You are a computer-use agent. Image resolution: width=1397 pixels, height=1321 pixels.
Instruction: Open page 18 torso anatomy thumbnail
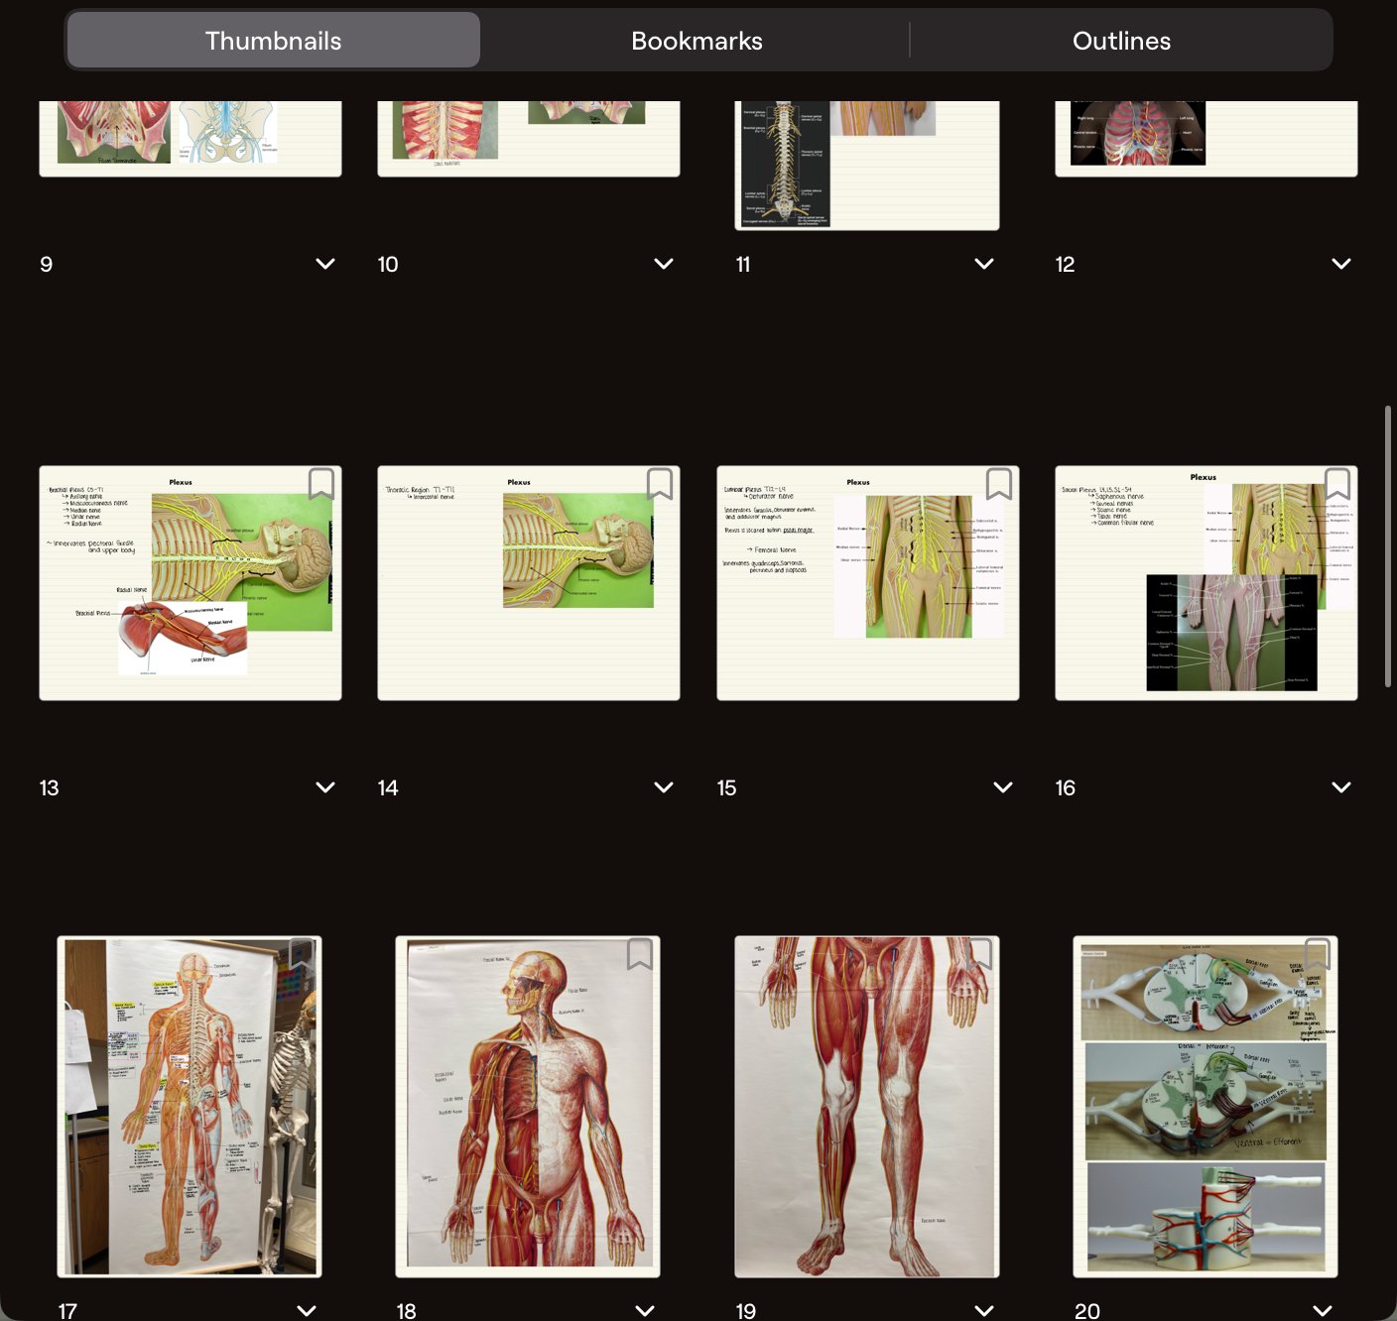pyautogui.click(x=528, y=1107)
